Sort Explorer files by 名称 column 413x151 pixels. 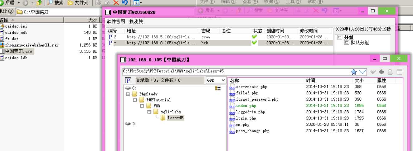coord(32,20)
